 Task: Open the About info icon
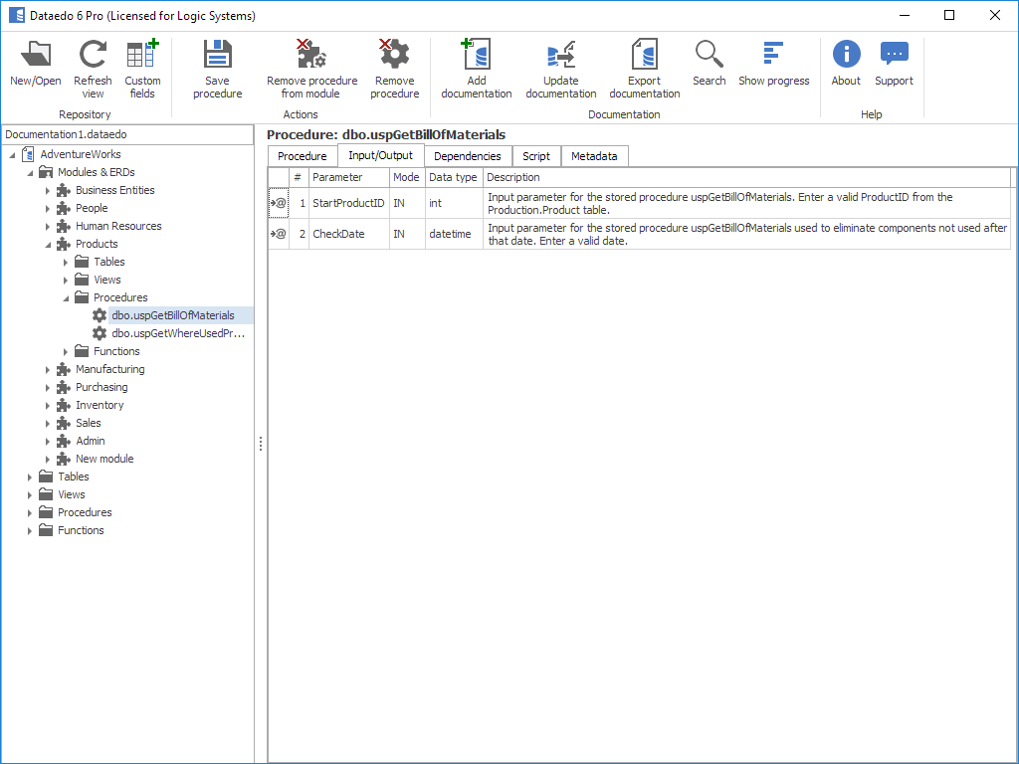(846, 54)
